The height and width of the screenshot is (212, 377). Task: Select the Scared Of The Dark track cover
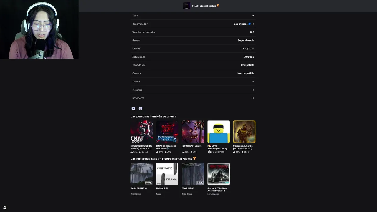(x=219, y=174)
